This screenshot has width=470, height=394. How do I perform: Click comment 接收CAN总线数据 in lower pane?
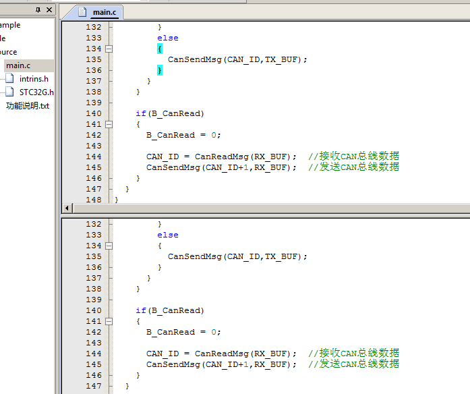tap(354, 354)
